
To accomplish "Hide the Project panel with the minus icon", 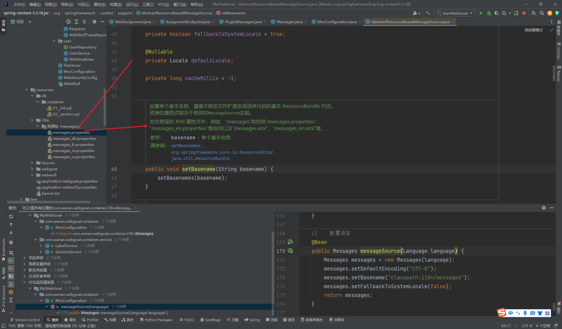I will point(102,22).
